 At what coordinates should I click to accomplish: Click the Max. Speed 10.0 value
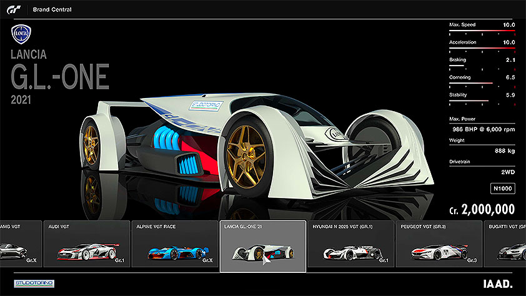pos(509,25)
